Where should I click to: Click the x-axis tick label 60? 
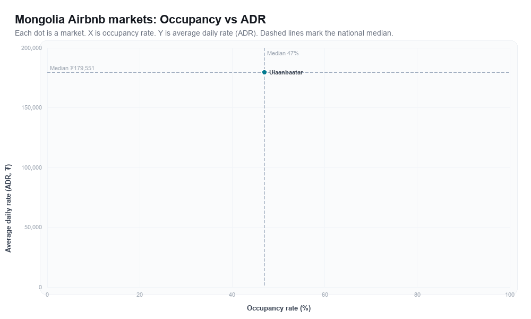(325, 295)
